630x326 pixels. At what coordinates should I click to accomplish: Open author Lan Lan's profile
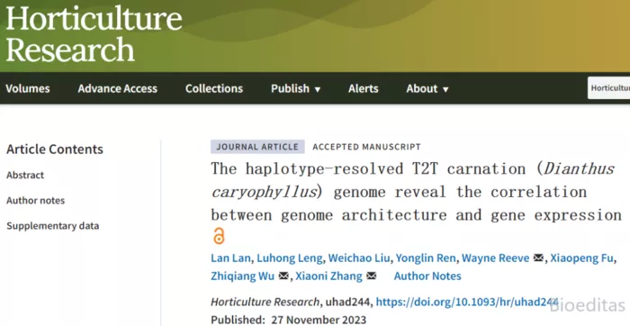click(230, 258)
